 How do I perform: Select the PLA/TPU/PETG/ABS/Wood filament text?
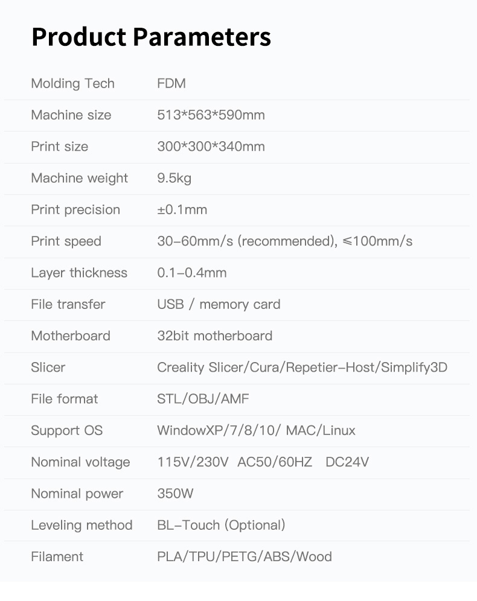pyautogui.click(x=245, y=556)
